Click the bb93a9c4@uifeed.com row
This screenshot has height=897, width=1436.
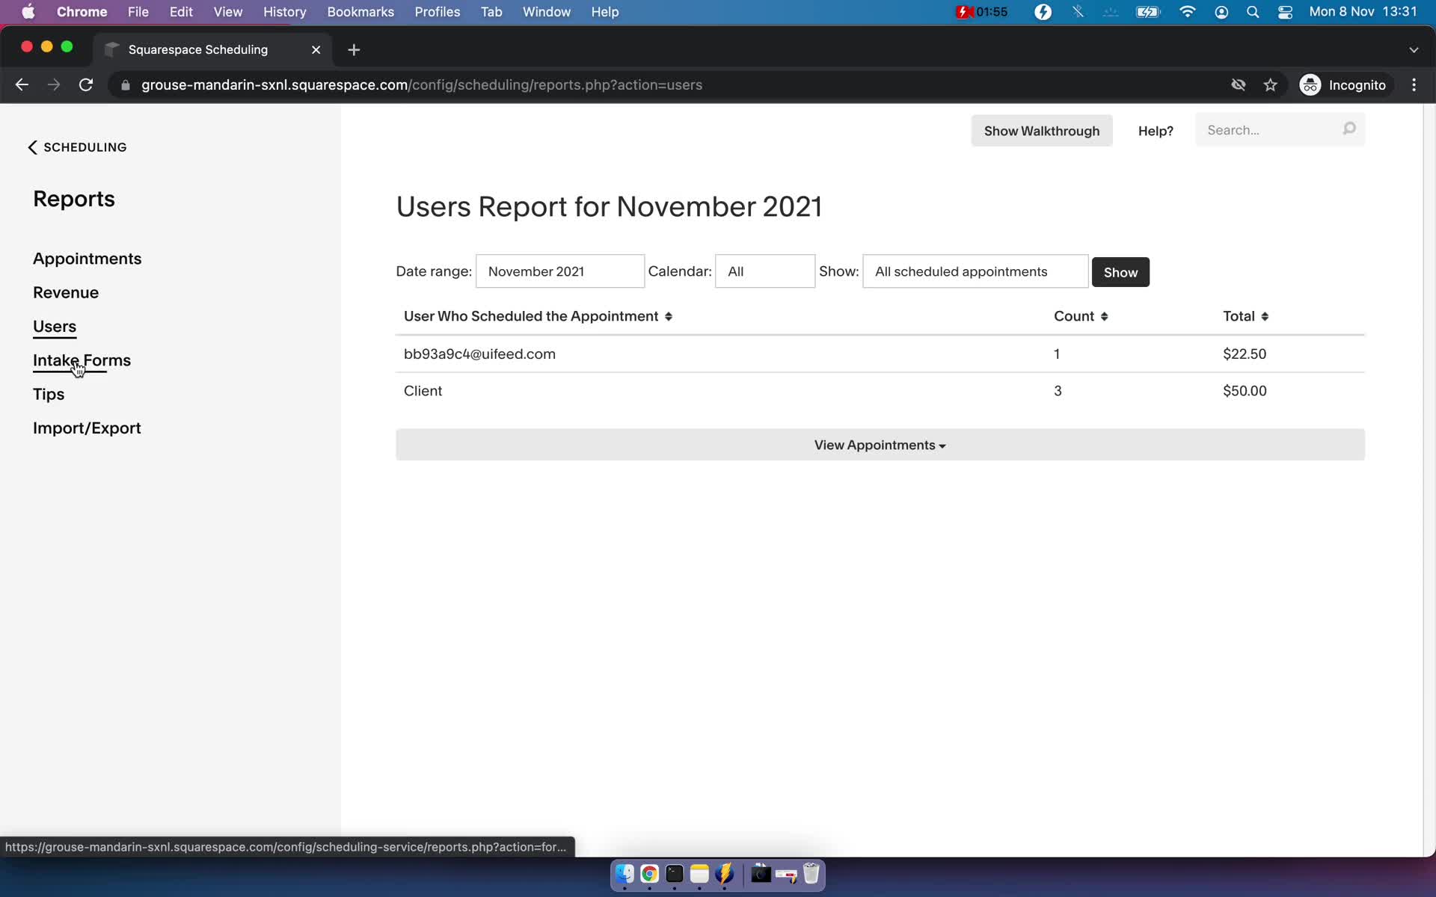point(880,354)
